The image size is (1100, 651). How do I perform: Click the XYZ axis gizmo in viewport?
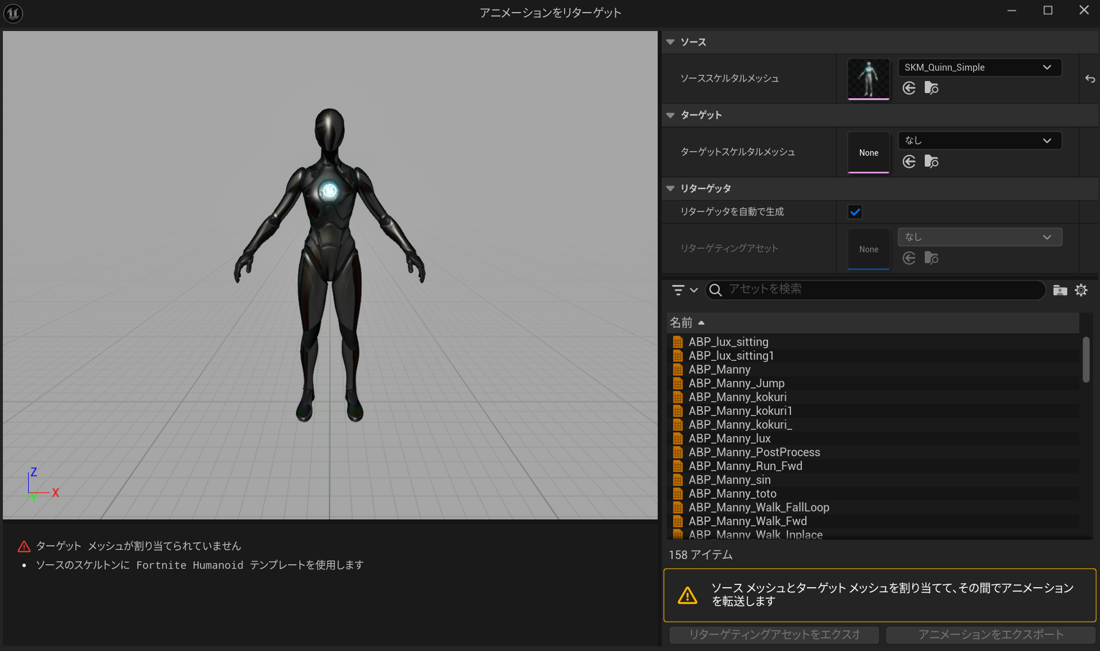pyautogui.click(x=43, y=484)
